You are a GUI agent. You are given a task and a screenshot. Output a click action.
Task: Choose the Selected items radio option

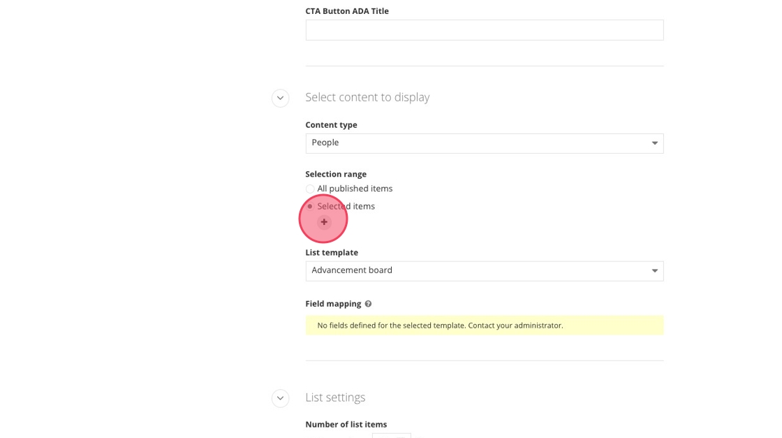[x=310, y=207]
